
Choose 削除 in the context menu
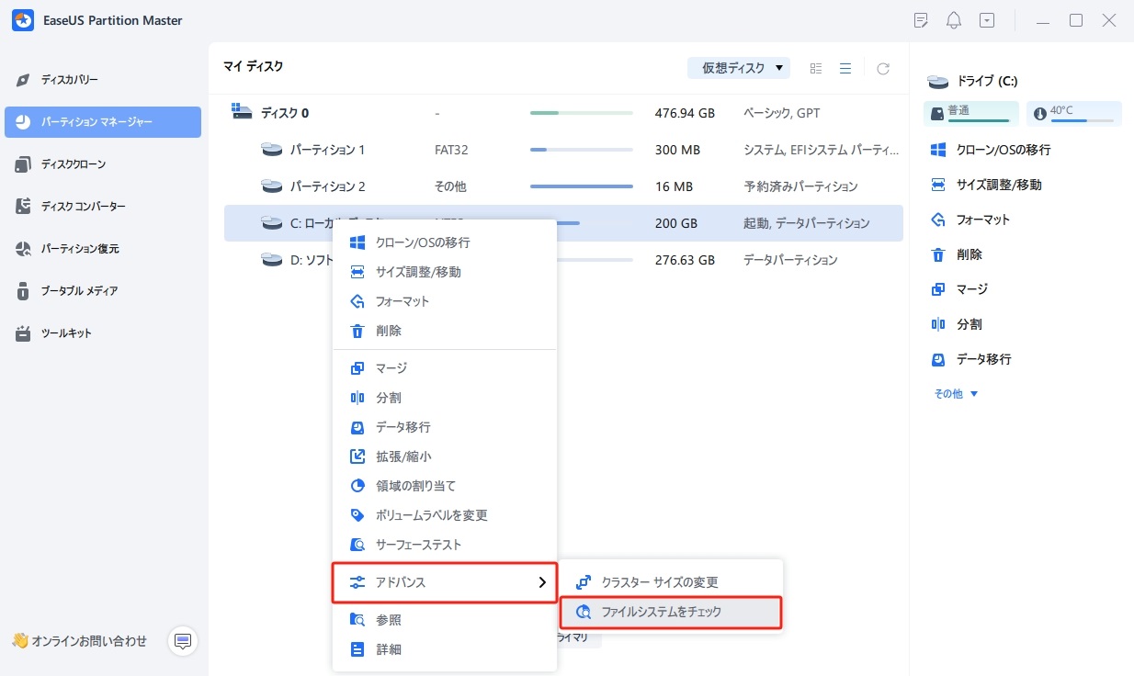tap(445, 331)
